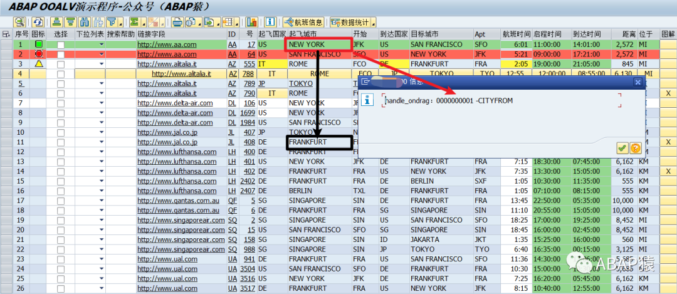This screenshot has width=677, height=294.
Task: Click the Subtotals toolbar icon
Action: click(152, 21)
